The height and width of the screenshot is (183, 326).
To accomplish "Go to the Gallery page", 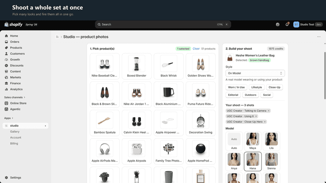I will pyautogui.click(x=15, y=132).
